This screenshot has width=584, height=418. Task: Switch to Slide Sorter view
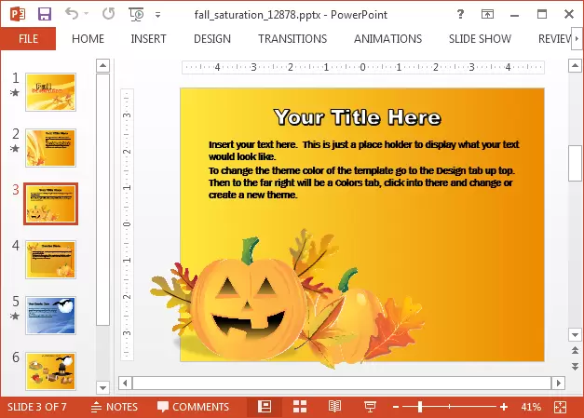[300, 407]
